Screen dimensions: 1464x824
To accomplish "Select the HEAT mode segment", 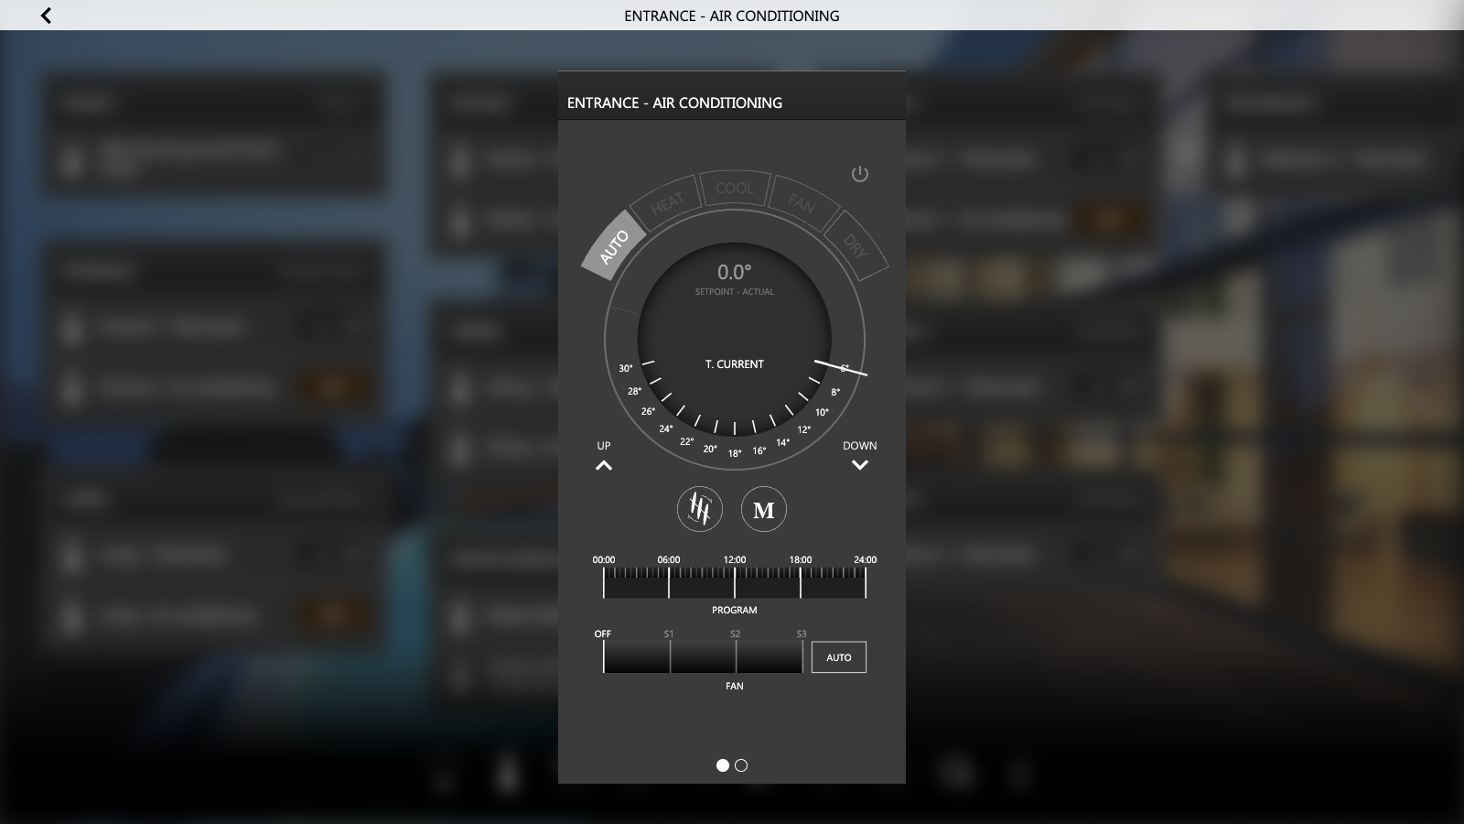I will click(x=667, y=201).
